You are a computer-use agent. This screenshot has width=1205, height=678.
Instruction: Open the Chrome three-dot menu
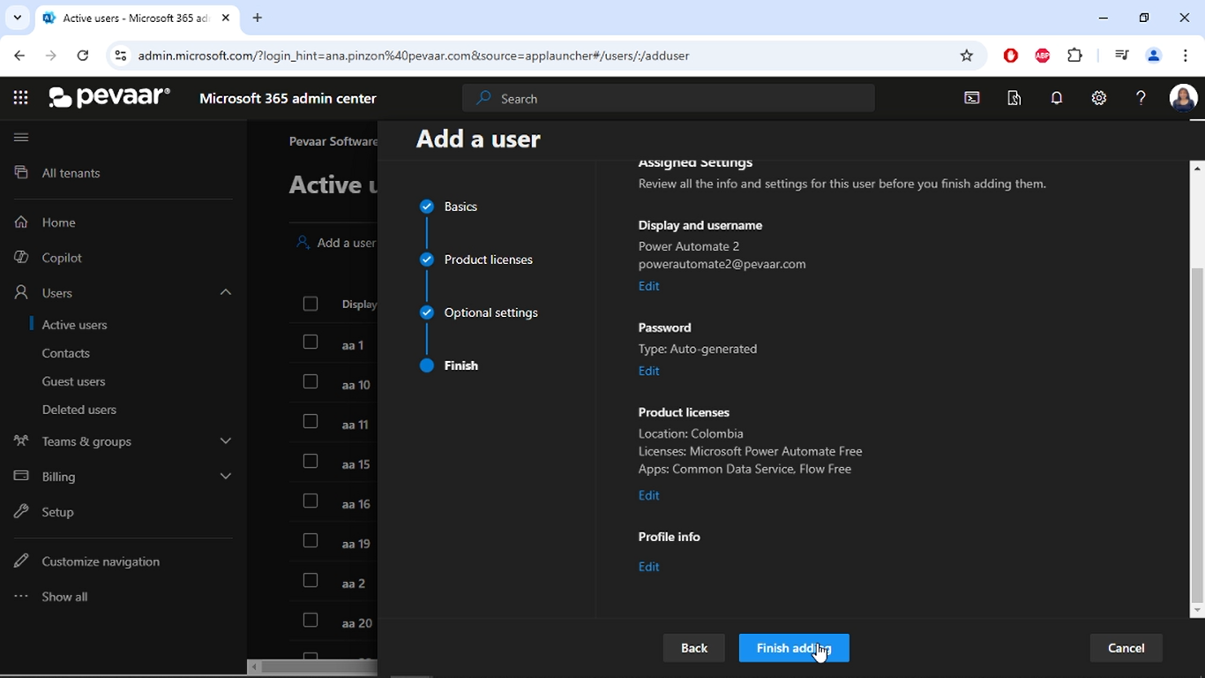pos(1185,55)
